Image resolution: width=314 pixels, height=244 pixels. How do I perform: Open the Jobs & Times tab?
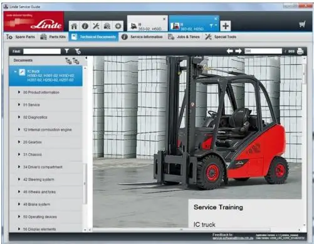pyautogui.click(x=184, y=37)
